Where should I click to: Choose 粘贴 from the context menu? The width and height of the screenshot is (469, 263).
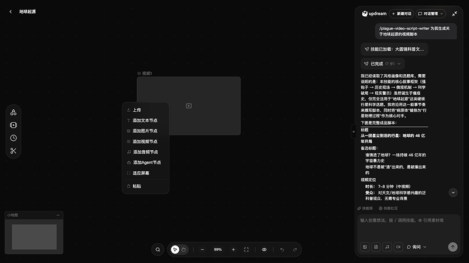145,186
